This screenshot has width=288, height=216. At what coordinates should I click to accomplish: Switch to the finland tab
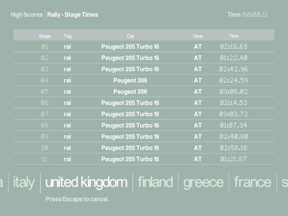pyautogui.click(x=155, y=182)
